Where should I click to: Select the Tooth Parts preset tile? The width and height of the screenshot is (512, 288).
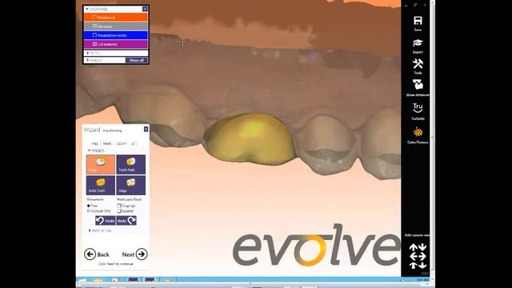click(x=131, y=164)
